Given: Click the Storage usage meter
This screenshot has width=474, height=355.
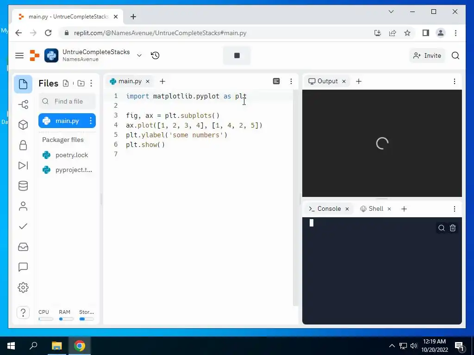Looking at the screenshot, I should point(86,315).
